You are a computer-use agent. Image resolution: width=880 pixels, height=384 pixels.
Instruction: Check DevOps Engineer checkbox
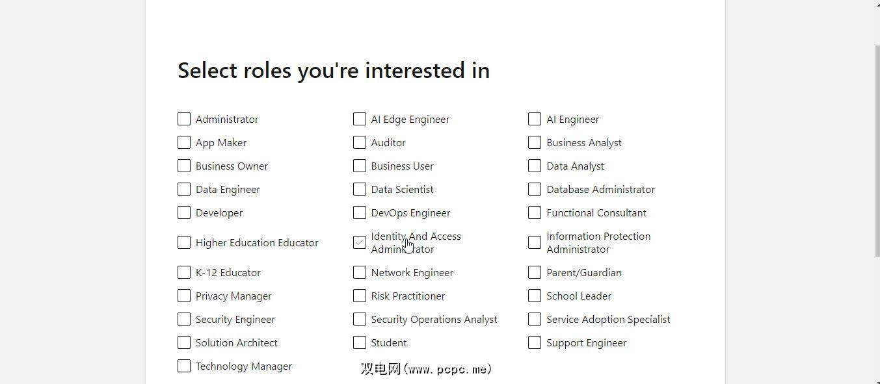tap(360, 212)
